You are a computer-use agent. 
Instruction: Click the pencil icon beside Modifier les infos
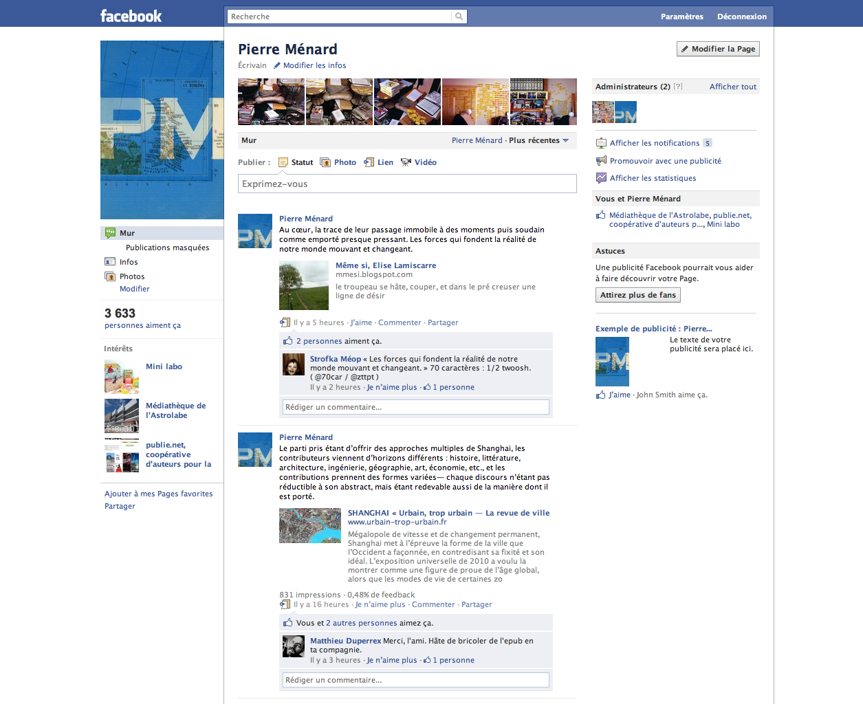(x=277, y=66)
